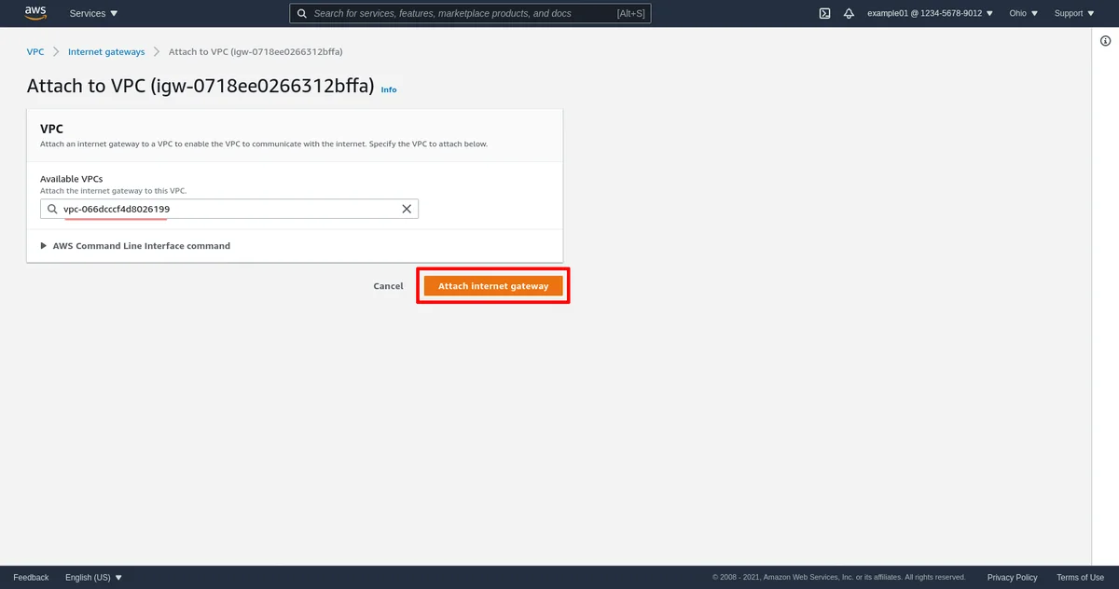The width and height of the screenshot is (1119, 589).
Task: Click the Feedback link in the footer
Action: pyautogui.click(x=31, y=577)
